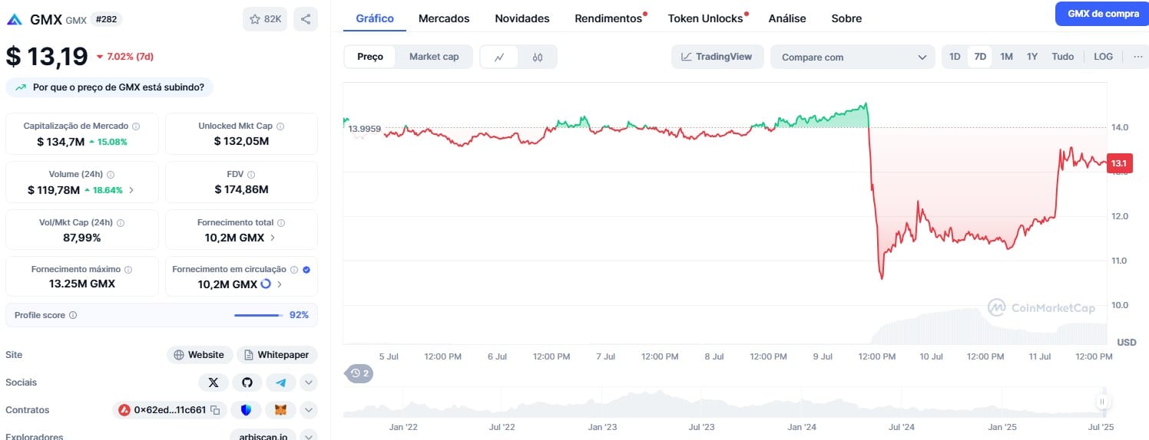Expand Fornecimento total details arrow
Screen dimensions: 1149x440
click(x=272, y=238)
